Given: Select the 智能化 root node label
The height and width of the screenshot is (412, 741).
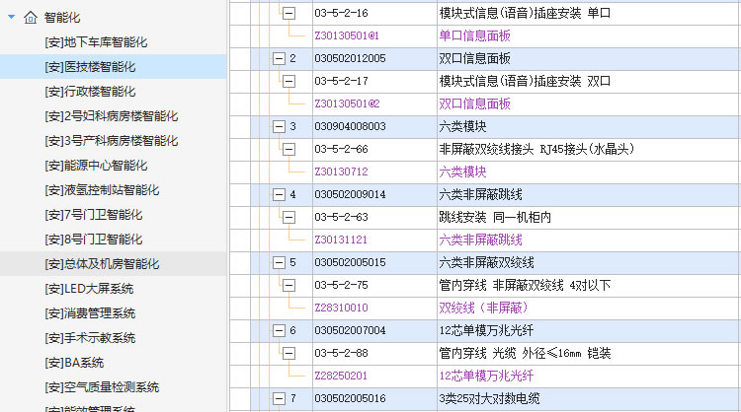Looking at the screenshot, I should click(x=62, y=18).
